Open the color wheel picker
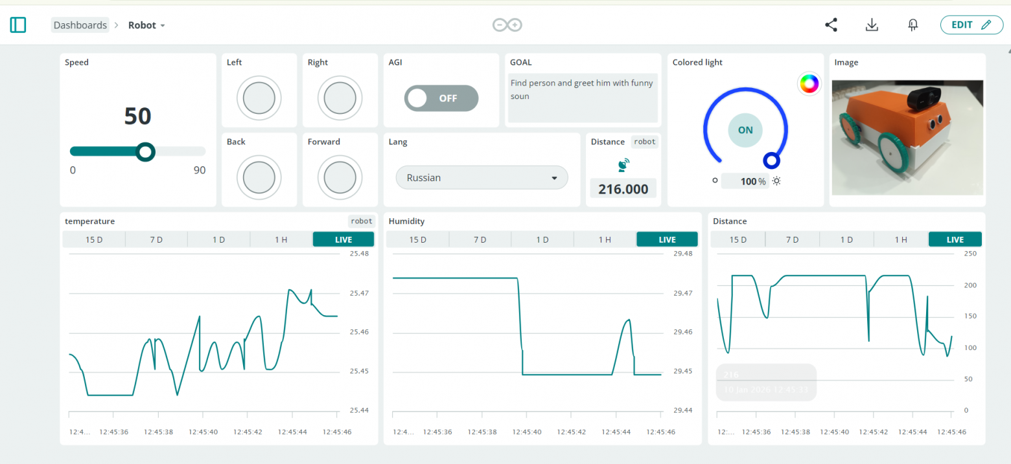The height and width of the screenshot is (464, 1011). (x=809, y=83)
